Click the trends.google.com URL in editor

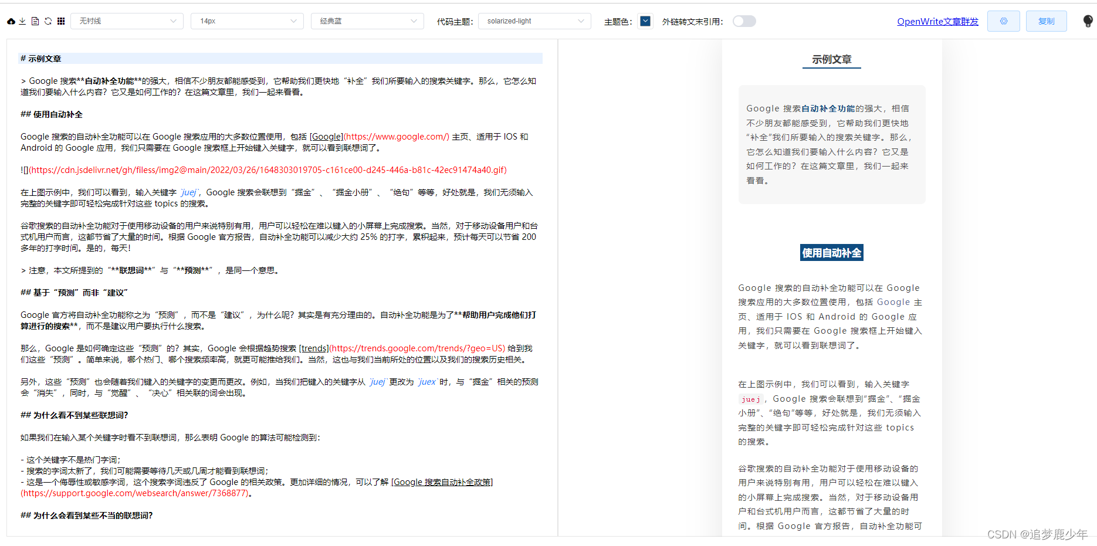pos(418,348)
